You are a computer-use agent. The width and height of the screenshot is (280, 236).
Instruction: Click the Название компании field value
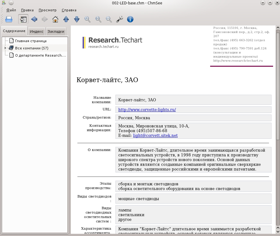(x=193, y=100)
